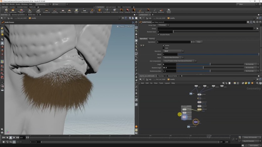The height and width of the screenshot is (147, 262).
Task: Switch to the Geometry Spreadsheet tab
Action: tap(18, 15)
